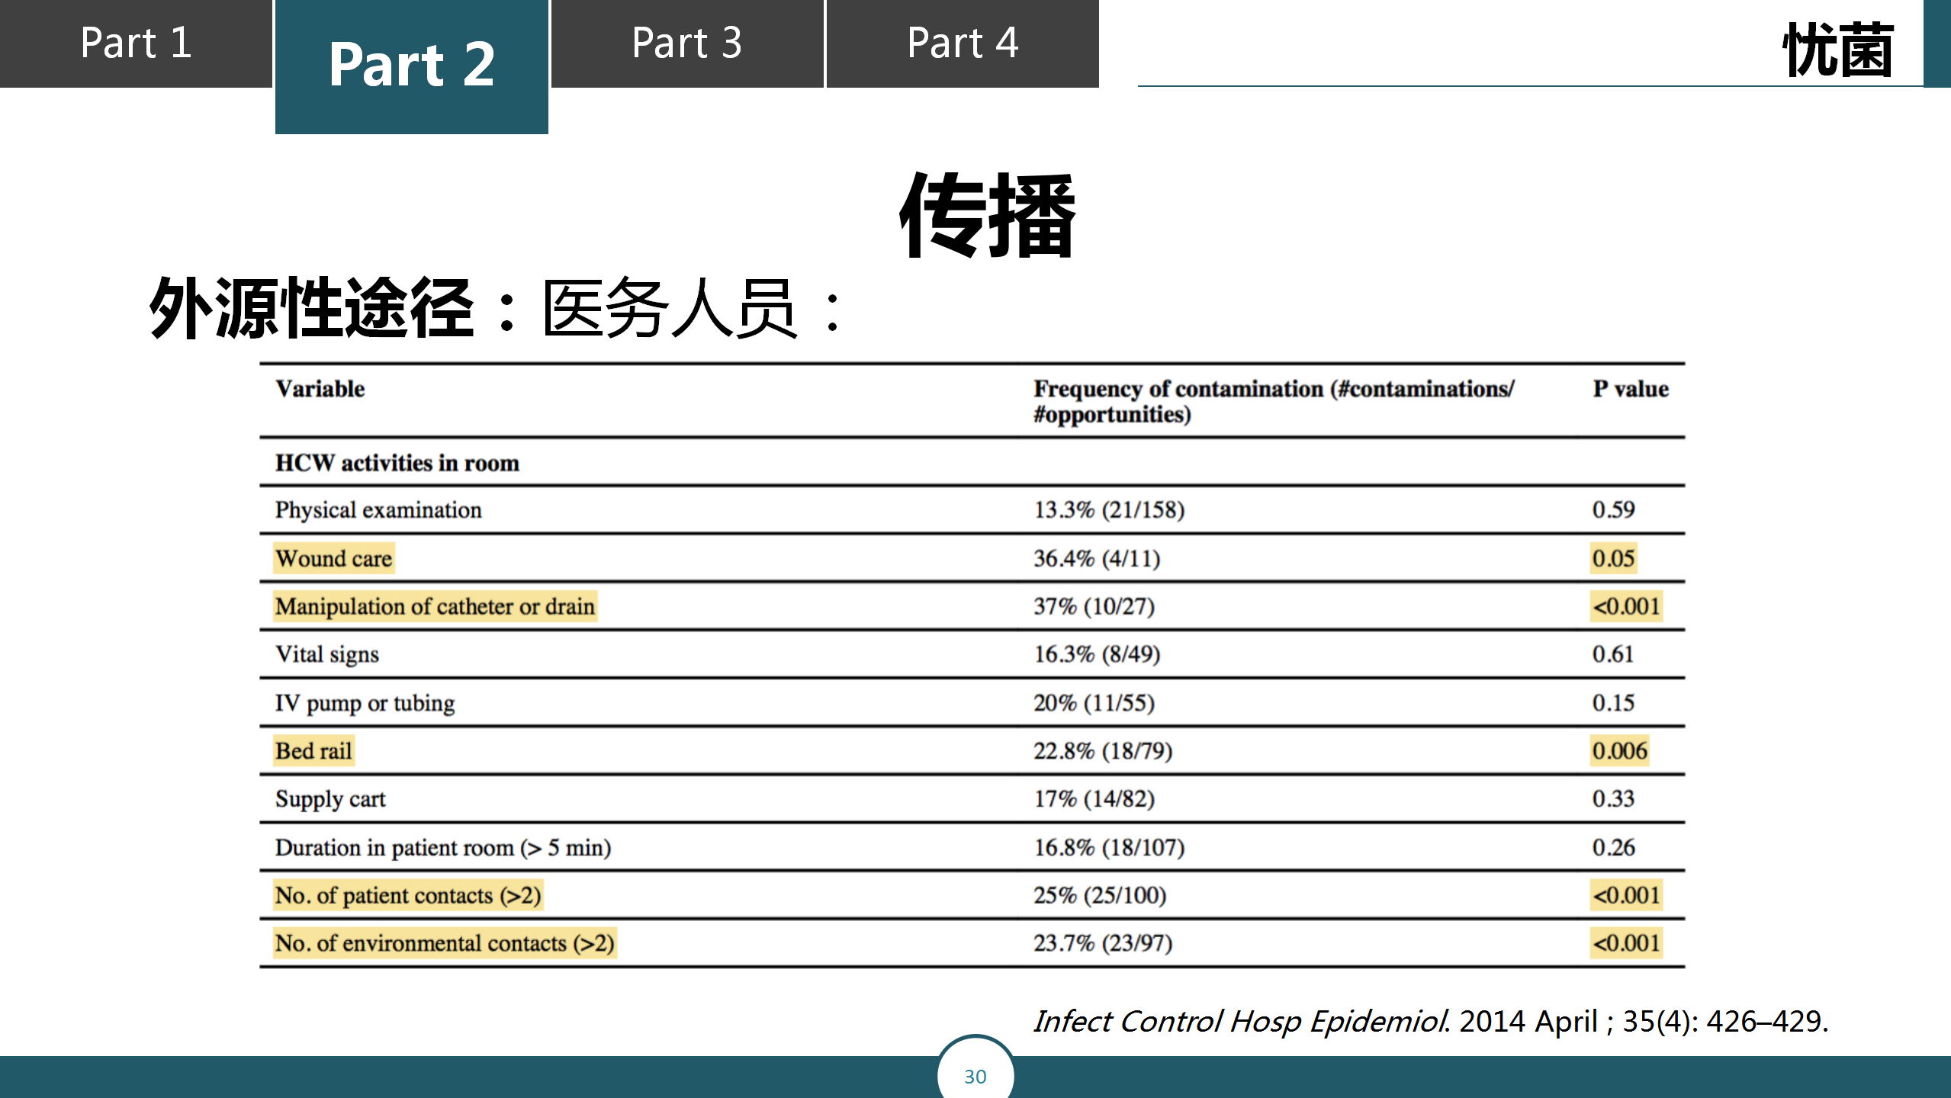Click the P value 0.33

(x=1613, y=798)
